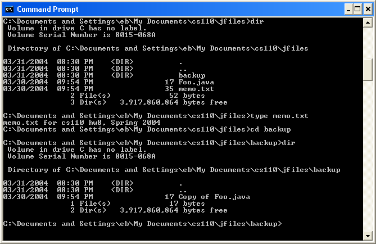
Task: Click the final prompt line ending in backup>
Action: 142,224
